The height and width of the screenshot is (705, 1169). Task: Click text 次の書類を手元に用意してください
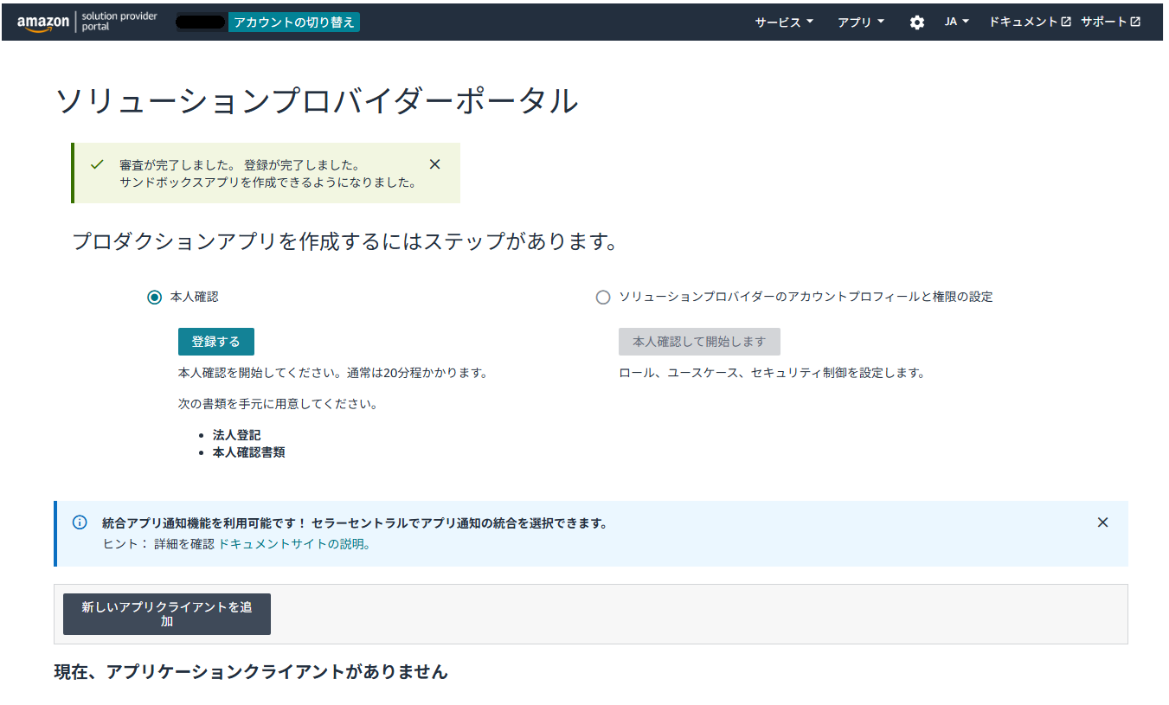pyautogui.click(x=278, y=404)
